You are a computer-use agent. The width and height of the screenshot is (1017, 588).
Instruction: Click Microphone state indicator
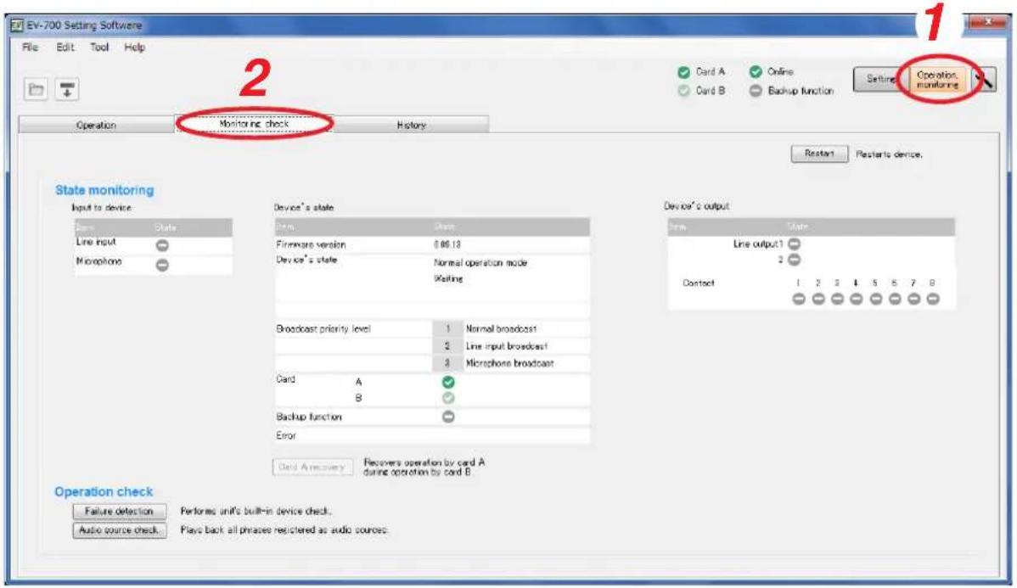coord(162,265)
